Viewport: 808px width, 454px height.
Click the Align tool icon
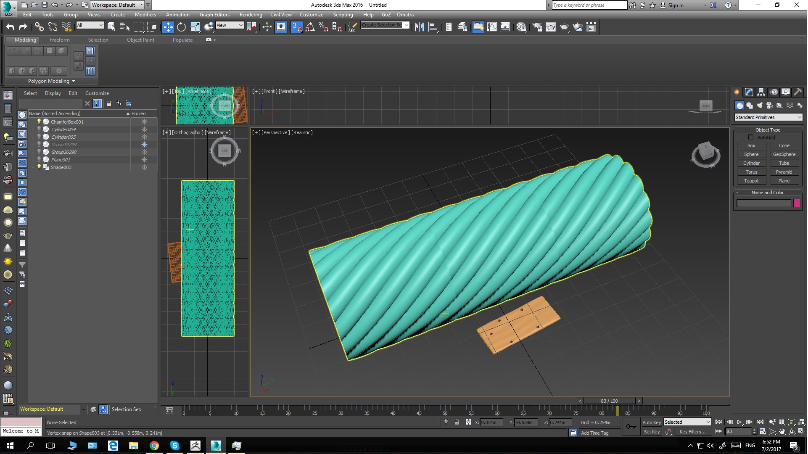[x=433, y=27]
